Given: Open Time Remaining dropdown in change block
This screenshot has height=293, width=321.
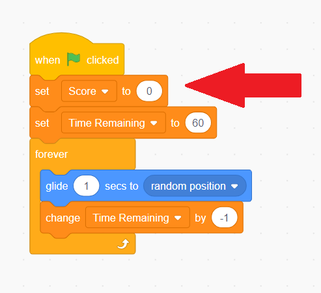Looking at the screenshot, I should pos(137,218).
